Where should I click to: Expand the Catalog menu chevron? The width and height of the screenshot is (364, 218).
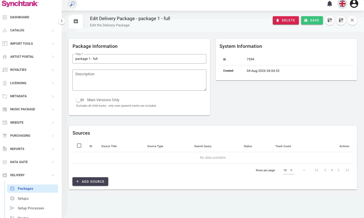[x=53, y=31]
